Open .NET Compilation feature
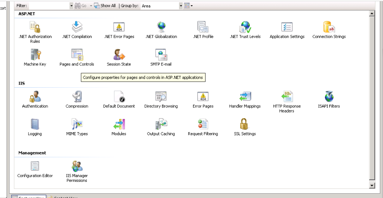The width and height of the screenshot is (383, 198). click(x=77, y=30)
